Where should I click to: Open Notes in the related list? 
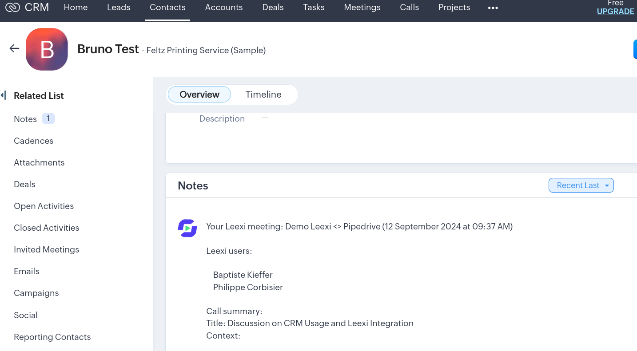(x=25, y=119)
